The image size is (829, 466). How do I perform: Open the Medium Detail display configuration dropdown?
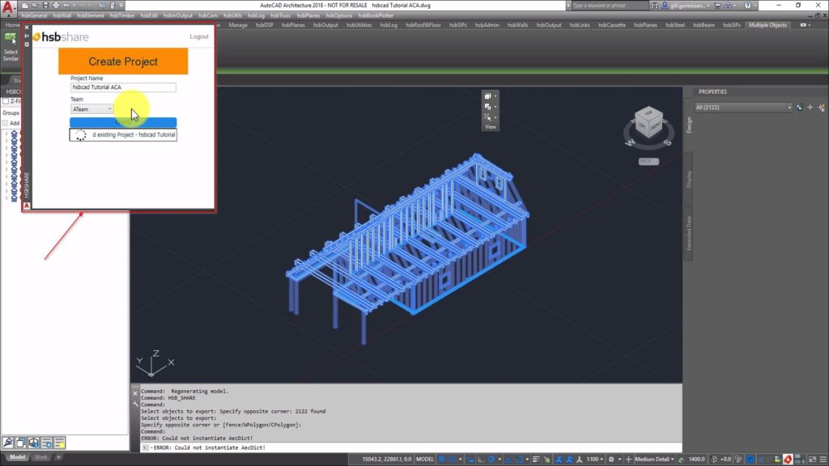coord(654,460)
